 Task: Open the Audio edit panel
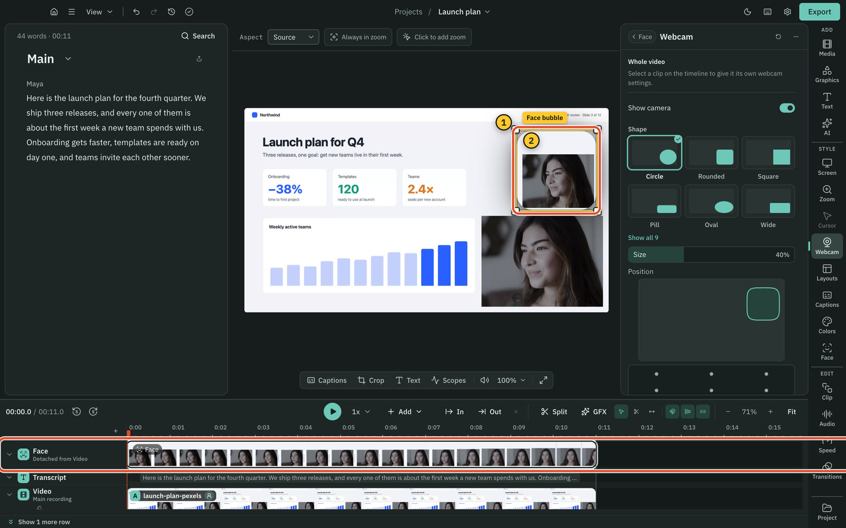[x=827, y=418]
